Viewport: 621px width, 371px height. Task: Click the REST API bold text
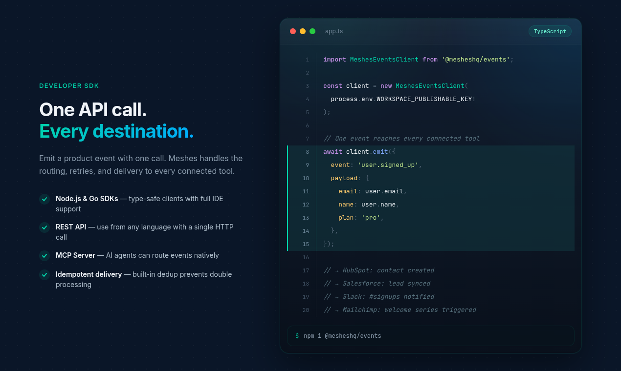[x=71, y=227]
